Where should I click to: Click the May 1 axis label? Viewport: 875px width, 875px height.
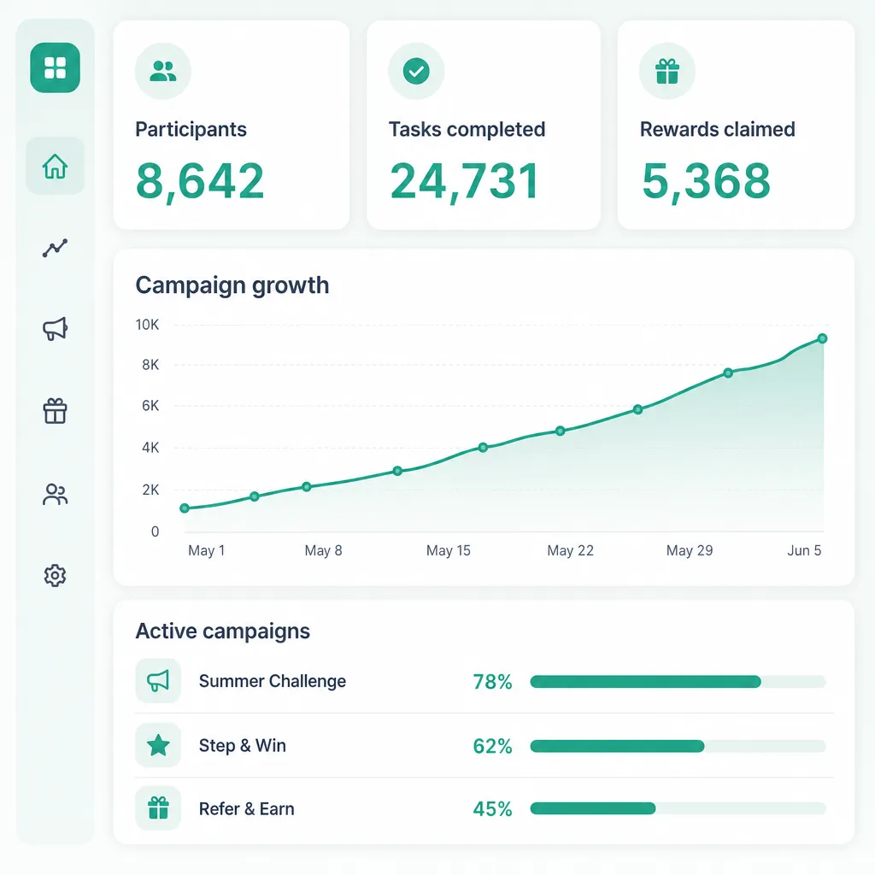pos(207,550)
